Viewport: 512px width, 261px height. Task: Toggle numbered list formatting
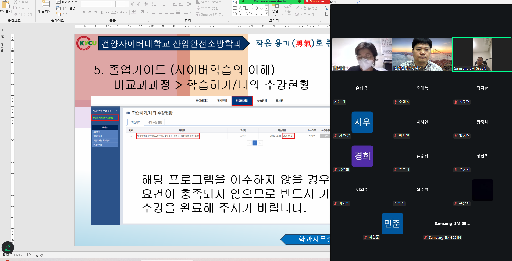point(163,4)
